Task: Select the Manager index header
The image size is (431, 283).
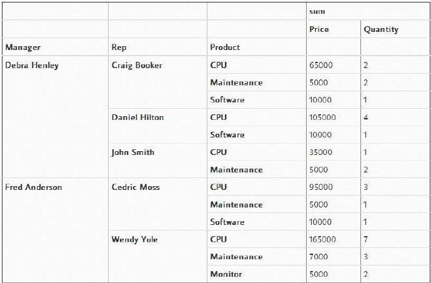Action: pyautogui.click(x=23, y=47)
